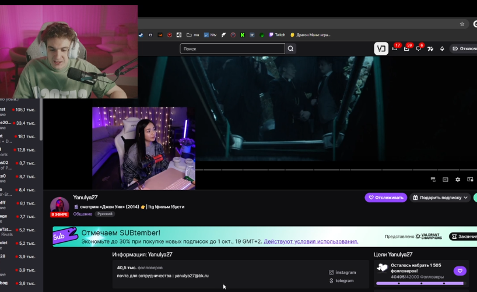The height and width of the screenshot is (292, 477).
Task: Click the stream title about Джон Уик
Action: point(129,207)
